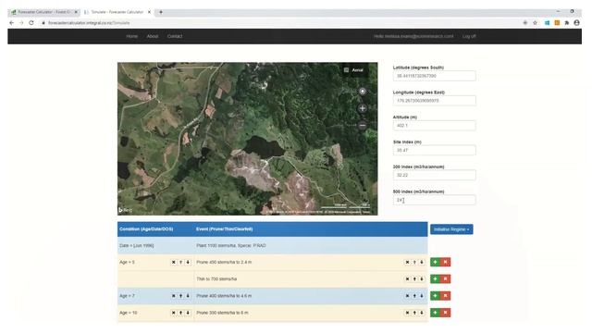Locate me on the map

coord(362,91)
